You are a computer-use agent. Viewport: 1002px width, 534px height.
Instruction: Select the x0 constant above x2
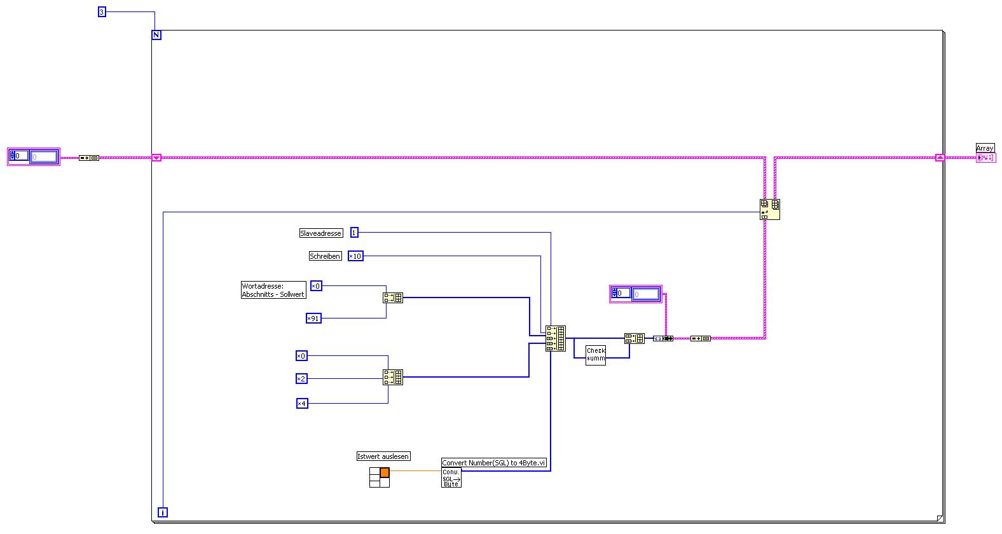pyautogui.click(x=301, y=355)
